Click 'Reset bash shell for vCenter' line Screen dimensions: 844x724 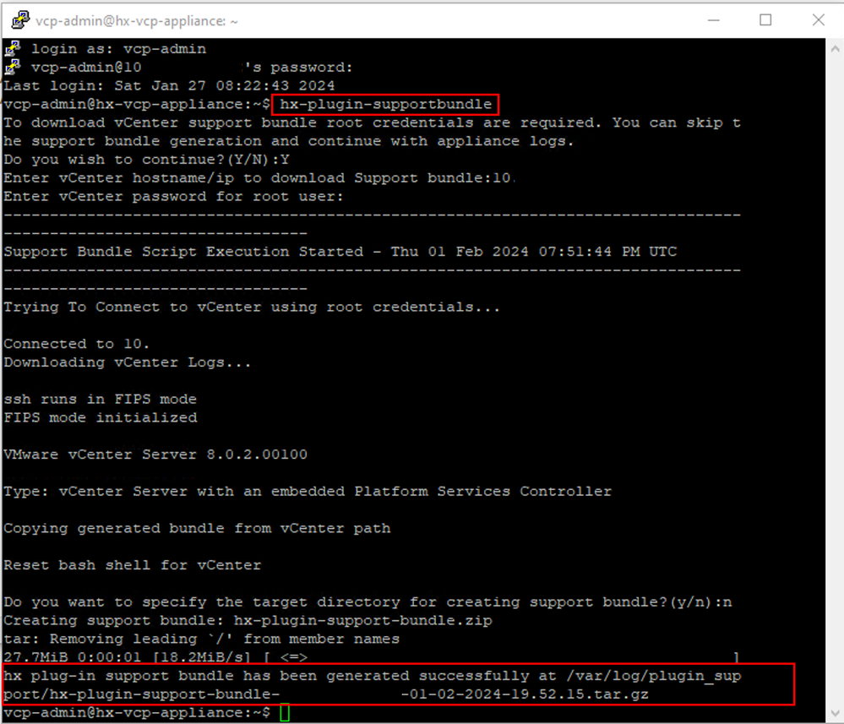pyautogui.click(x=133, y=564)
